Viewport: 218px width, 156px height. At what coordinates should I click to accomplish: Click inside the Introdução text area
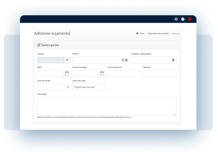click(x=107, y=106)
